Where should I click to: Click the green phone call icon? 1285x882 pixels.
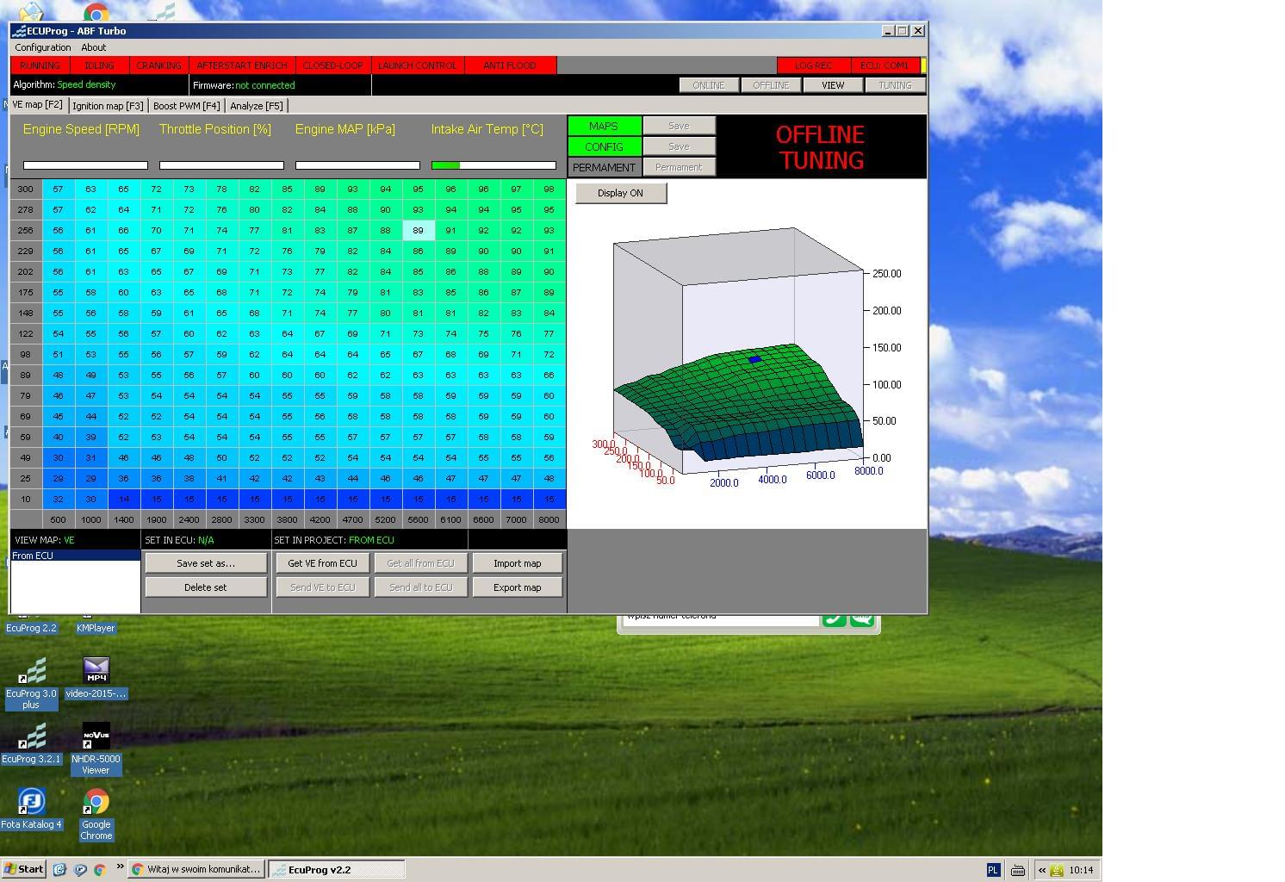834,618
